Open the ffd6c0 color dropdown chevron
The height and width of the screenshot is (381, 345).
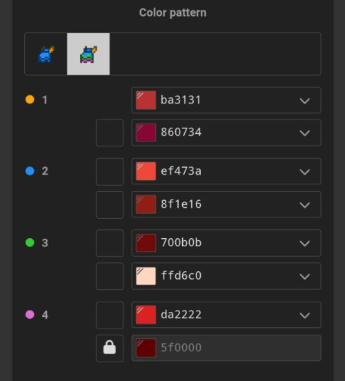(305, 276)
